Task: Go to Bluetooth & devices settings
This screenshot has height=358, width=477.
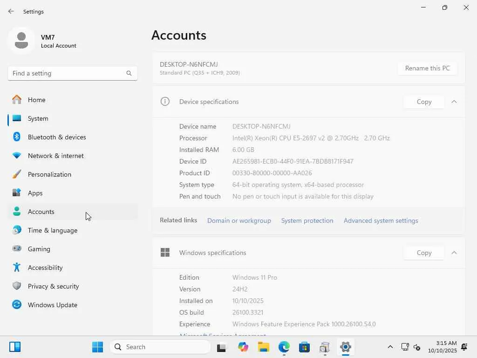Action: pos(73,137)
